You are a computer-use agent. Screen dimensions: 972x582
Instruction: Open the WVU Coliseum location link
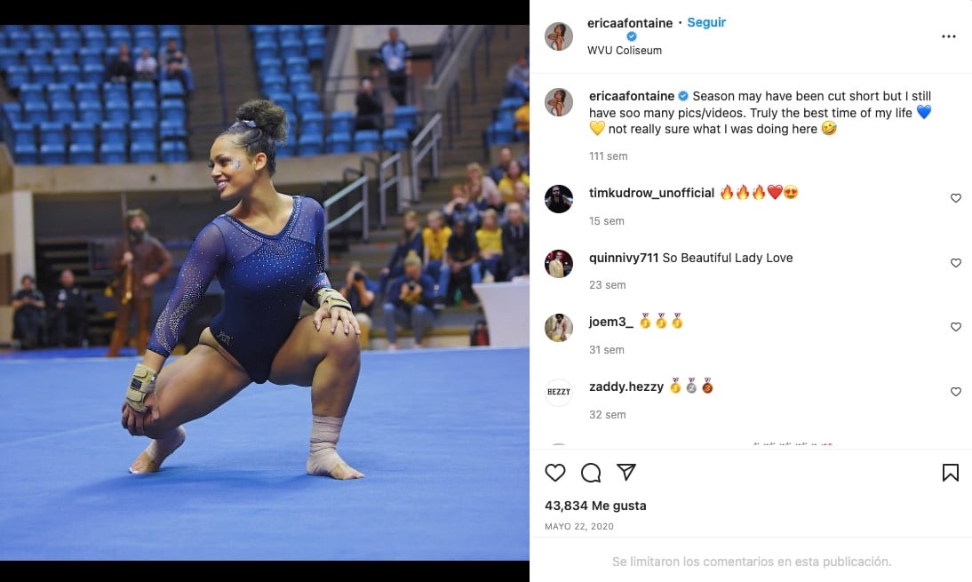click(625, 51)
